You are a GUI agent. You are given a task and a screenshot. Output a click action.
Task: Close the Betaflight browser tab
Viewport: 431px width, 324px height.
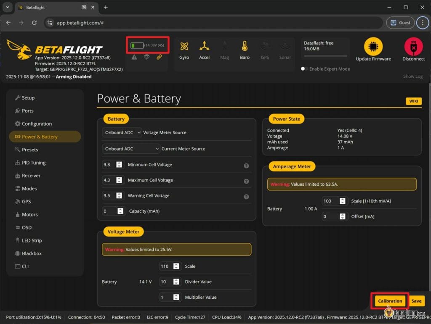click(x=93, y=8)
